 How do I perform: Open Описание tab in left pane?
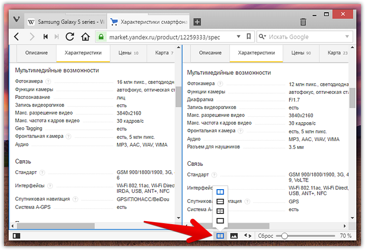tap(37, 53)
